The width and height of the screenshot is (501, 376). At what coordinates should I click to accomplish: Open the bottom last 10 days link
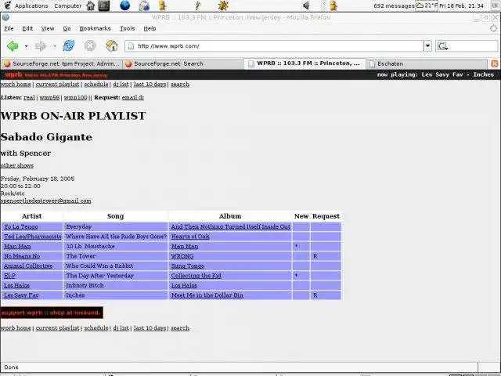pyautogui.click(x=150, y=328)
